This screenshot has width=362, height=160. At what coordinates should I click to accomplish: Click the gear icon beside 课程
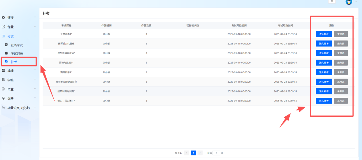coord(3,18)
